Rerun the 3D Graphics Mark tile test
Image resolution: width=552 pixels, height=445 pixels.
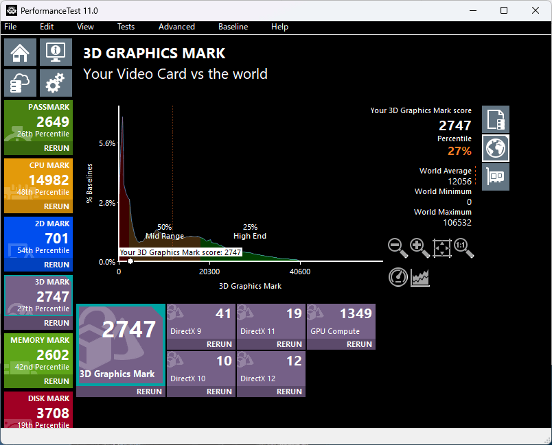[x=149, y=392]
